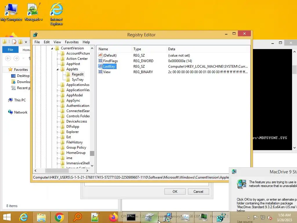Open Notepad++ from the taskbar
The width and height of the screenshot is (297, 223).
pyautogui.click(x=95, y=217)
